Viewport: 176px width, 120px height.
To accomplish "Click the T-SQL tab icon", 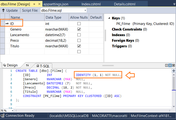I will pos(38,66).
